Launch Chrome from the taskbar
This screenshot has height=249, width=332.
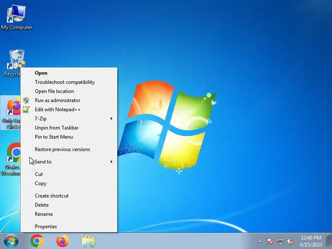coord(37,241)
